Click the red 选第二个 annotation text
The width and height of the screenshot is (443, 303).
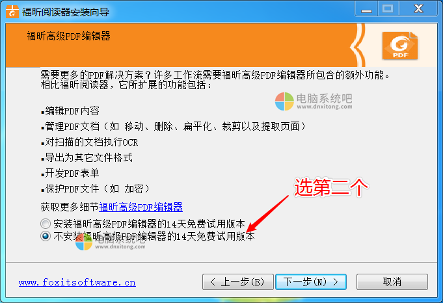(x=331, y=187)
